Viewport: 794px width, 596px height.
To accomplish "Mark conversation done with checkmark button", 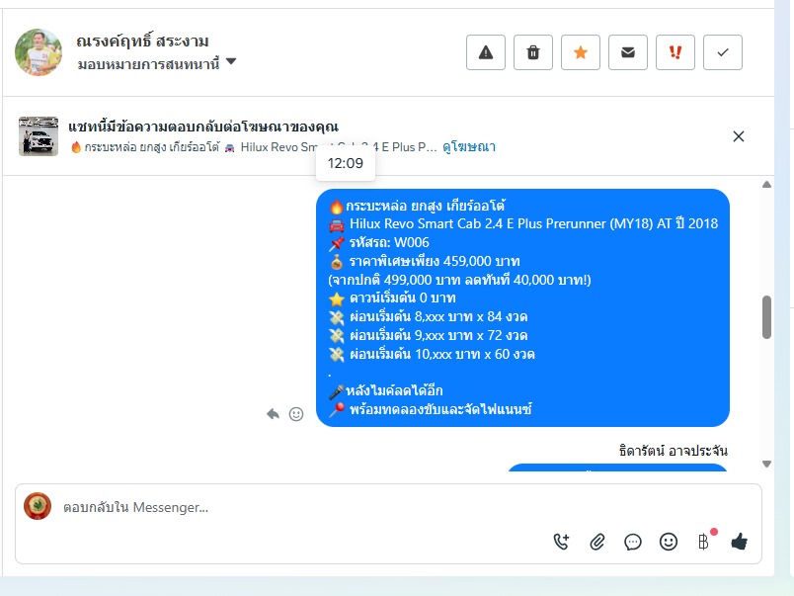I will point(723,52).
